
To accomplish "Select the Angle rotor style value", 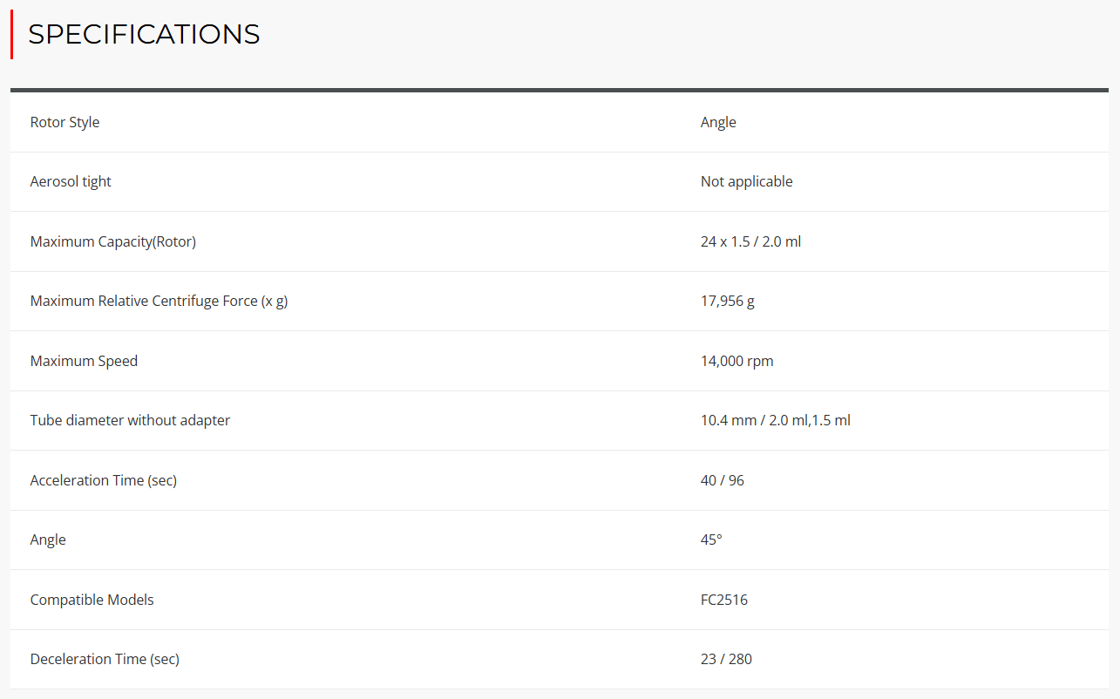I will point(718,122).
